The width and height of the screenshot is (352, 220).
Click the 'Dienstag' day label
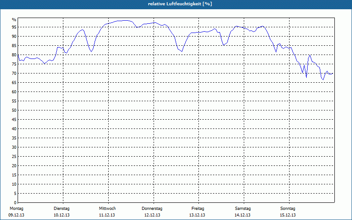[62, 209]
